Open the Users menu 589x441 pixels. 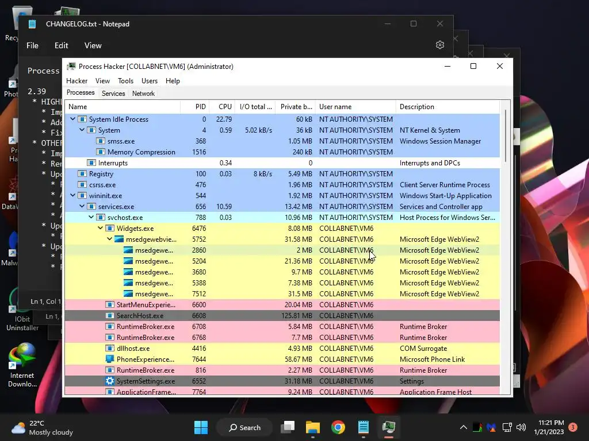(150, 80)
